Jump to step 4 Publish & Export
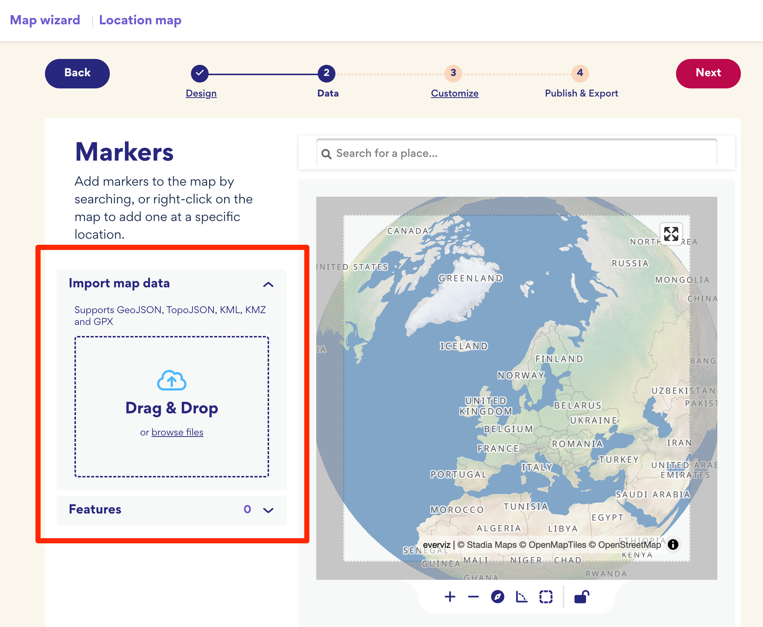The width and height of the screenshot is (763, 627). click(581, 93)
